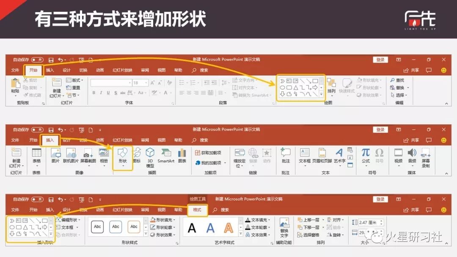Image resolution: width=457 pixels, height=257 pixels.
Task: Toggle Bold (B) in the font group
Action: 94,93
